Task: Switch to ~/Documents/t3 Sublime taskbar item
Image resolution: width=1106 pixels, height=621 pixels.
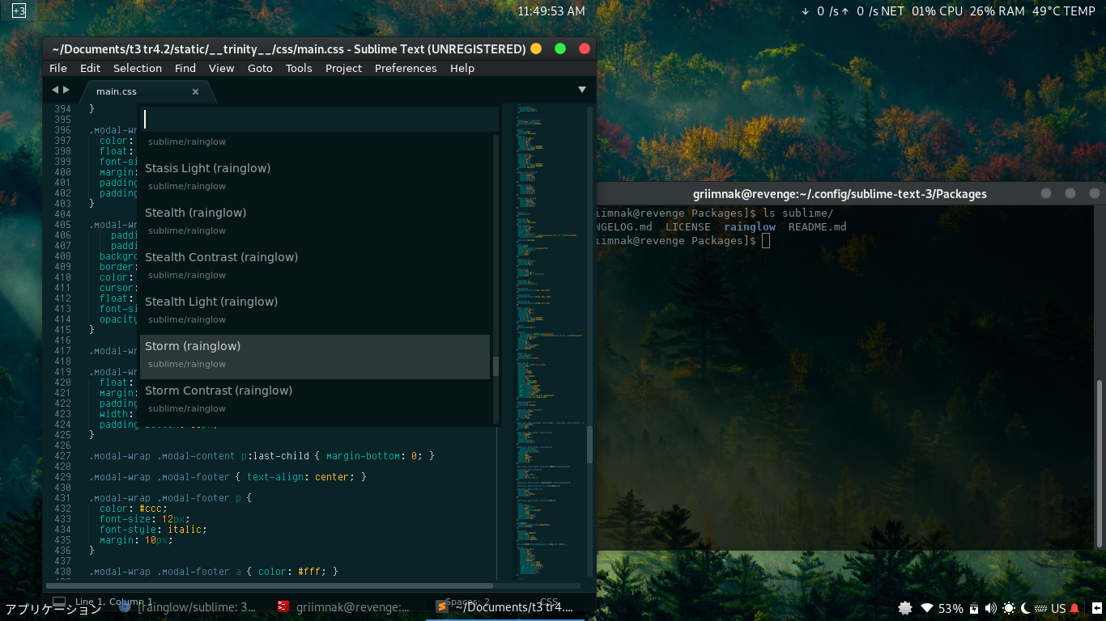Action: 504,607
